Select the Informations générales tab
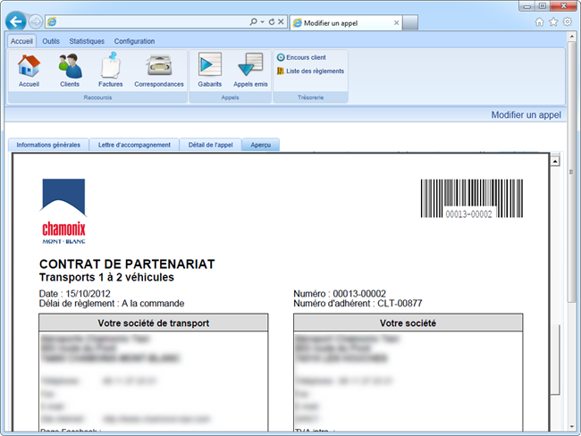581x436 pixels. (x=48, y=145)
